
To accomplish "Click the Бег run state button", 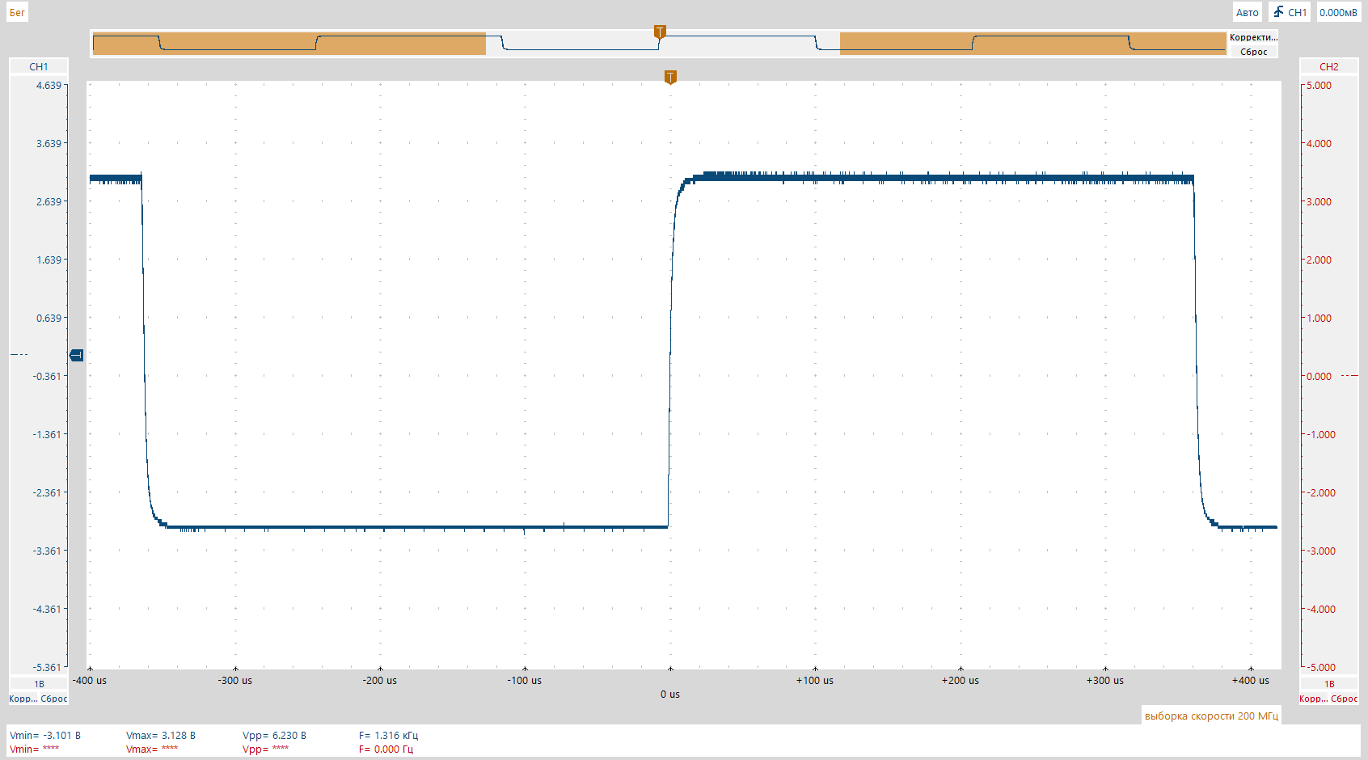I will 17,12.
